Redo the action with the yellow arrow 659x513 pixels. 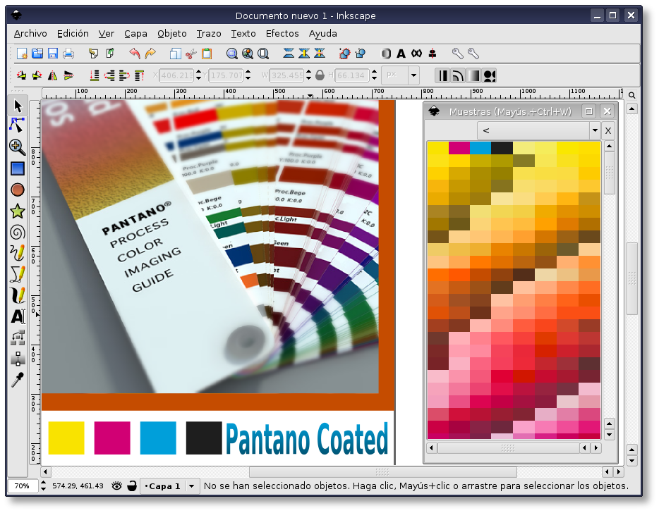pos(150,54)
